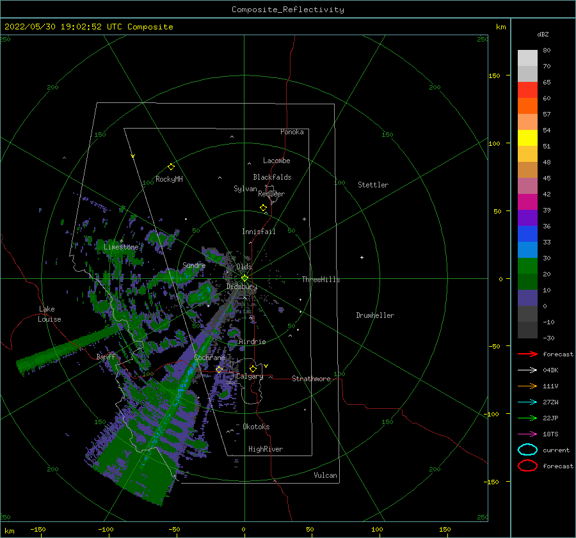Screen dimensions: 576x538
Task: Click the Cochrane town label
Action: (x=209, y=358)
